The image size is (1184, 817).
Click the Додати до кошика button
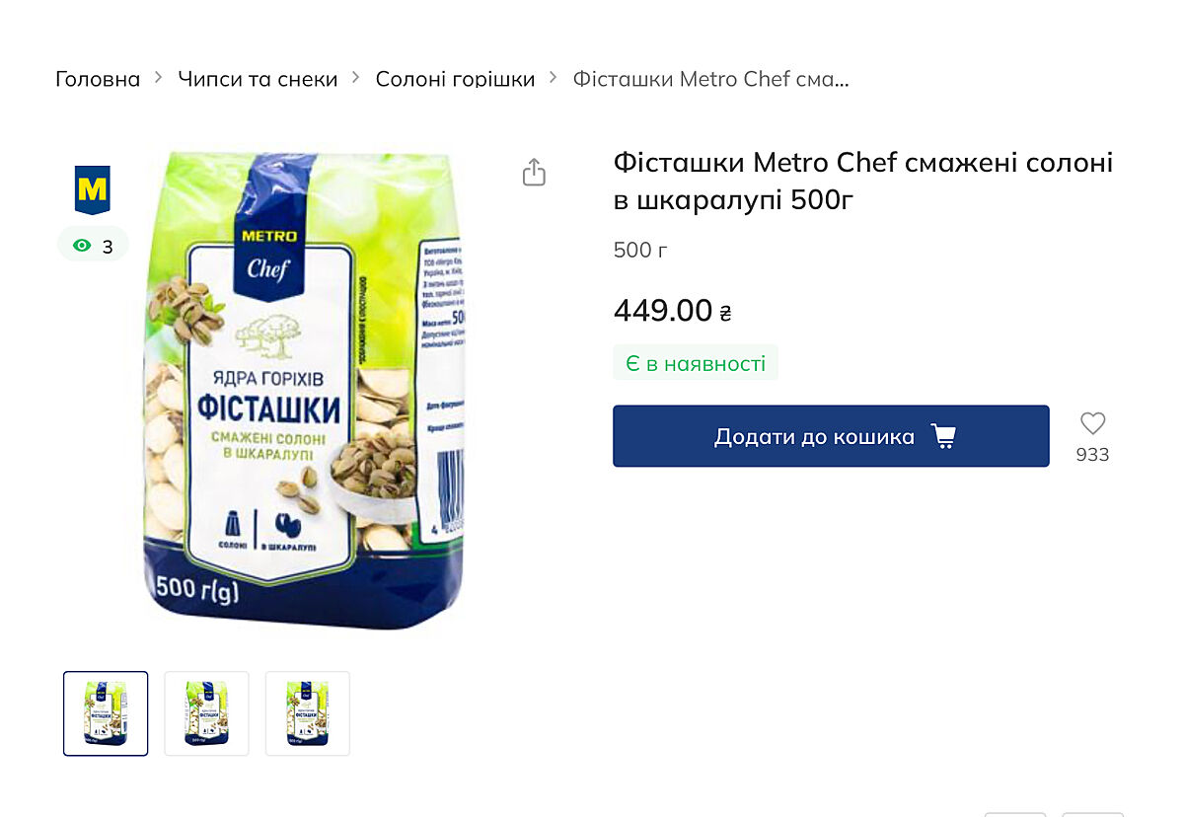(x=831, y=436)
